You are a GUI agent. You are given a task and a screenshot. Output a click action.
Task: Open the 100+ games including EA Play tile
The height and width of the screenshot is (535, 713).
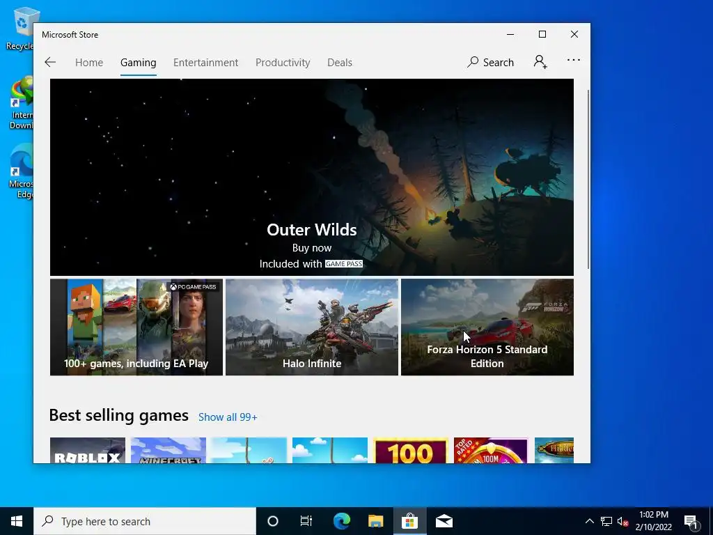(x=136, y=327)
